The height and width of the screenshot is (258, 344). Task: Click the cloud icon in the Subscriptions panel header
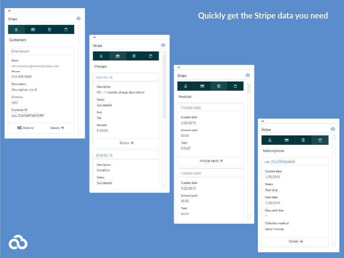tap(333, 129)
